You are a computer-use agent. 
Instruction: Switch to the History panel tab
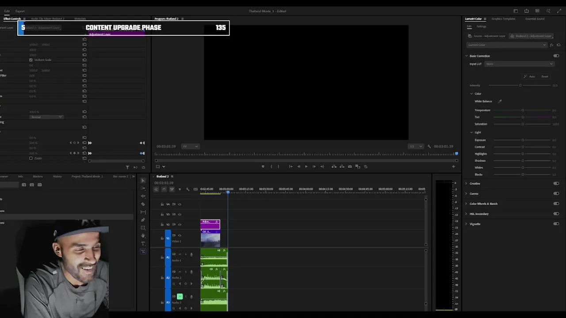pyautogui.click(x=57, y=177)
